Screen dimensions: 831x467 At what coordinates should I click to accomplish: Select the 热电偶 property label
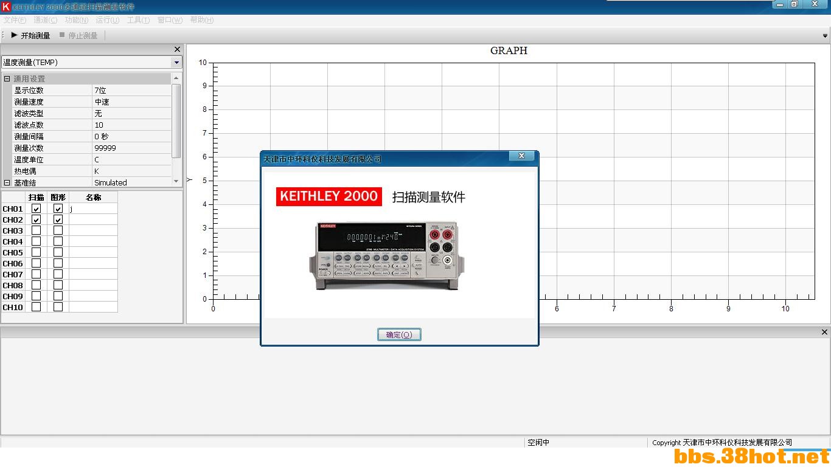[25, 171]
